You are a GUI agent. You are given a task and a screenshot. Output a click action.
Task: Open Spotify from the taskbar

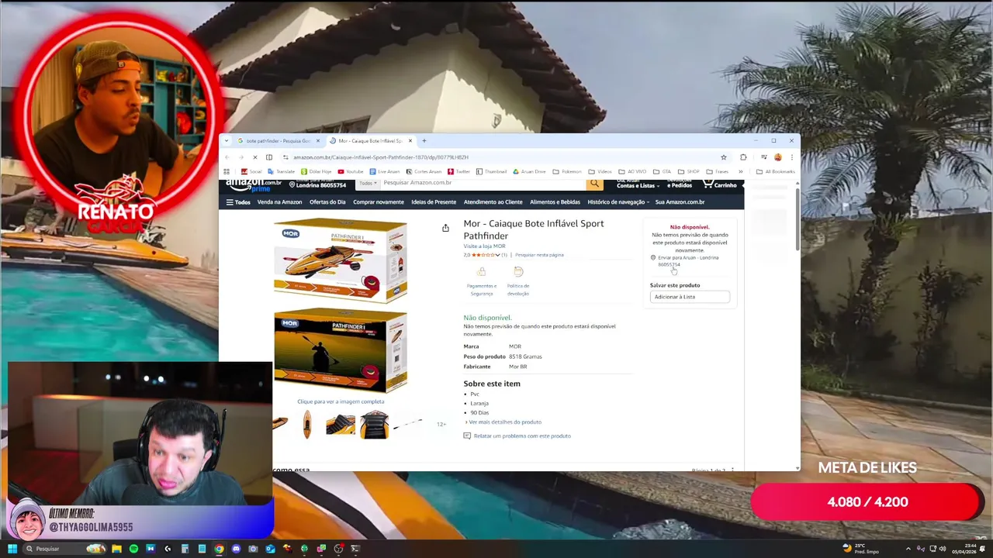133,549
